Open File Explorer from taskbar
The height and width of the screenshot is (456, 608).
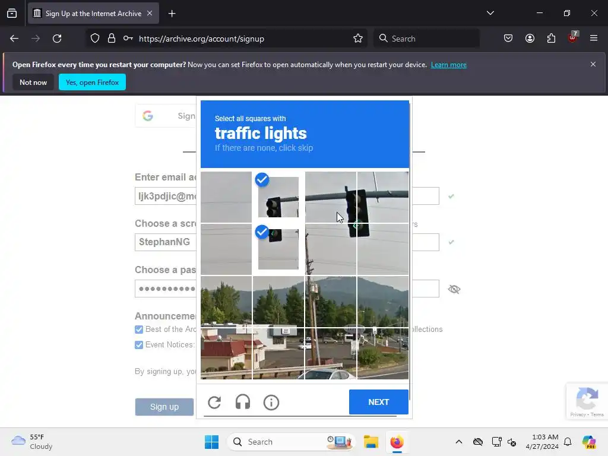(x=370, y=442)
